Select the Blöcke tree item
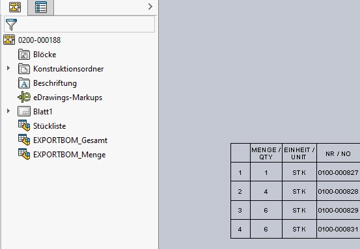Screen dimensions: 360x249 coord(45,55)
